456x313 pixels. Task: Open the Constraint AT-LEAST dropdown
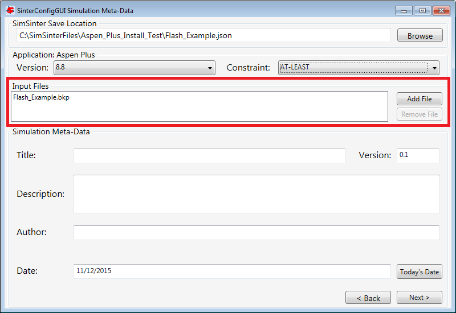click(359, 68)
